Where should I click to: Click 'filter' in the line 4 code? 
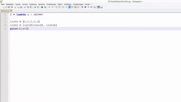tap(35, 25)
